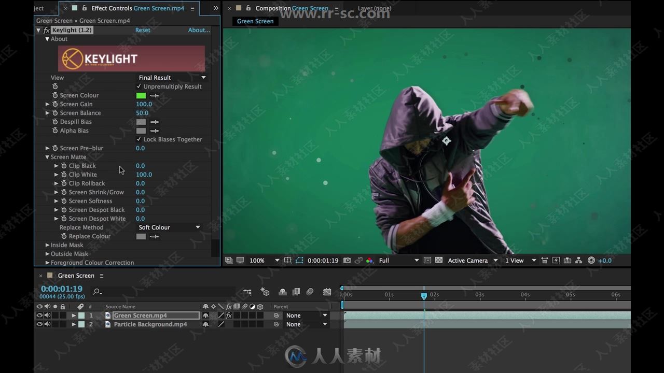Toggle Keylight fx enable switch
The image size is (664, 373).
46,30
